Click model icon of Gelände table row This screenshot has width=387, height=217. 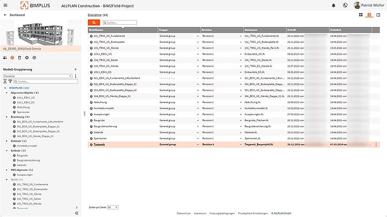(91, 133)
